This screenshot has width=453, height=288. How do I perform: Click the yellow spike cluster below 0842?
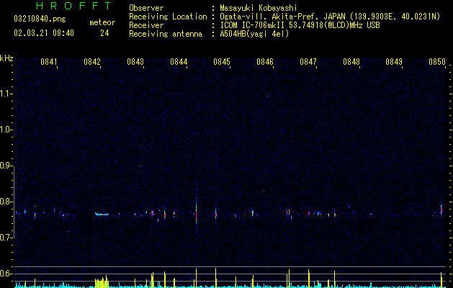click(102, 282)
